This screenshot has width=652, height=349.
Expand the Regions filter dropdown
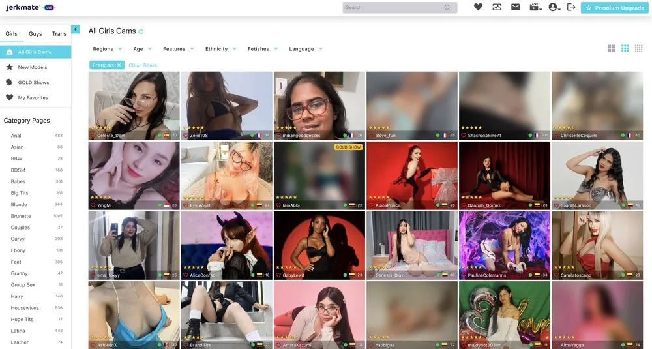[x=107, y=49]
